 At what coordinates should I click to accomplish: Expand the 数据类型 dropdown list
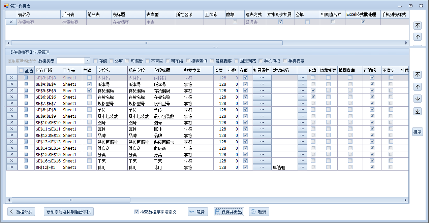coord(87,61)
